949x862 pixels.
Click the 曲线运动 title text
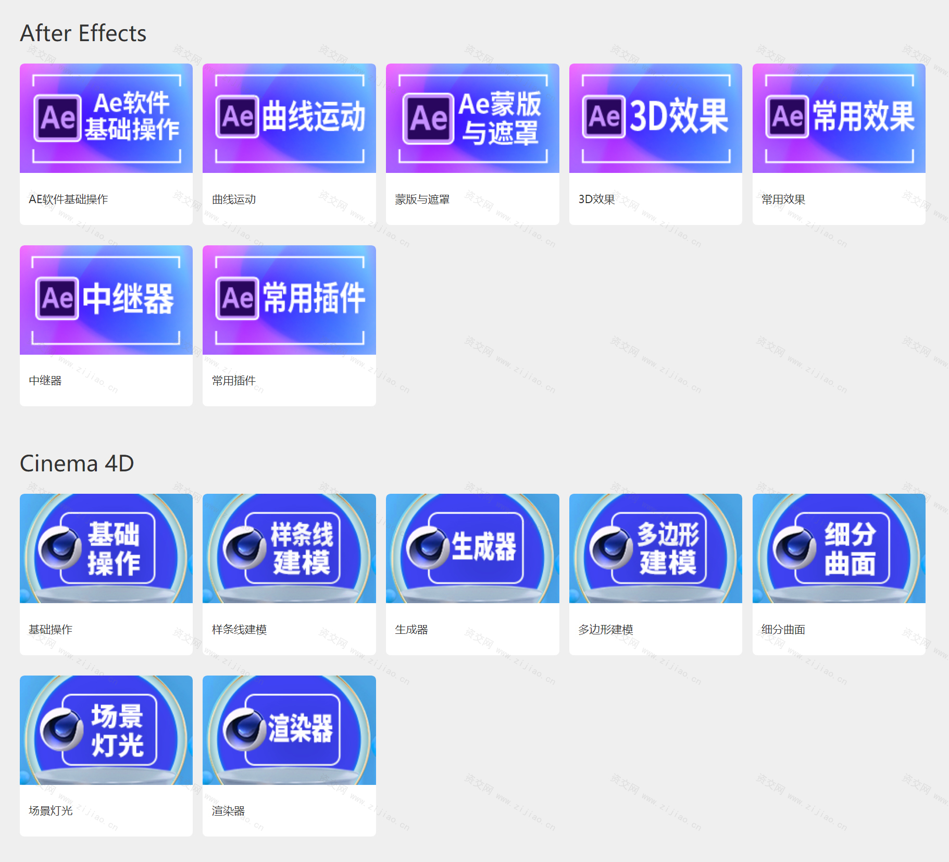point(234,199)
